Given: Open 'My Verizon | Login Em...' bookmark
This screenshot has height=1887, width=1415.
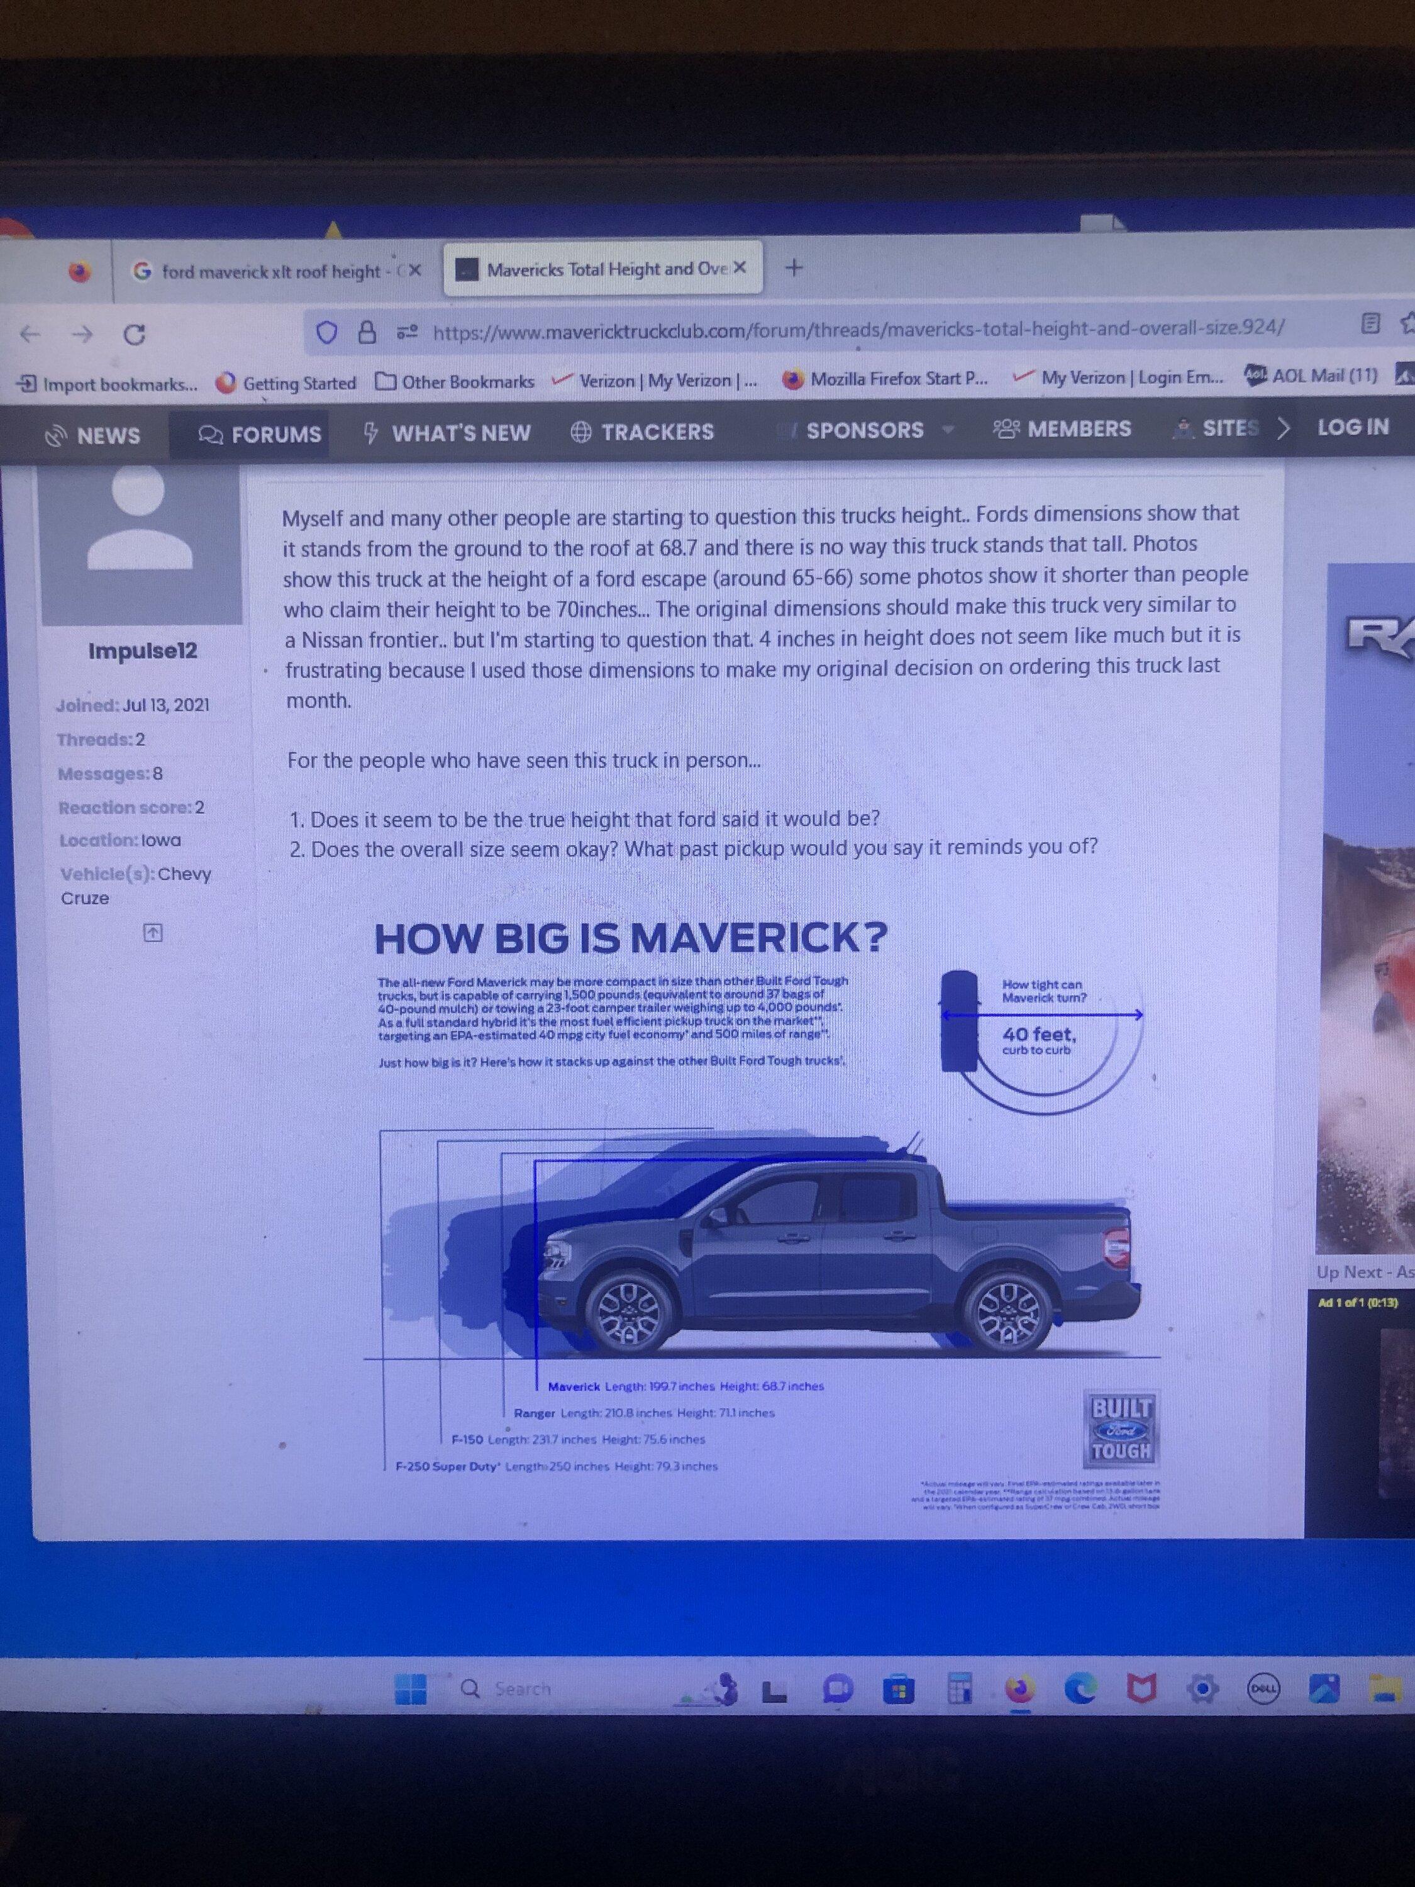Looking at the screenshot, I should 1119,376.
